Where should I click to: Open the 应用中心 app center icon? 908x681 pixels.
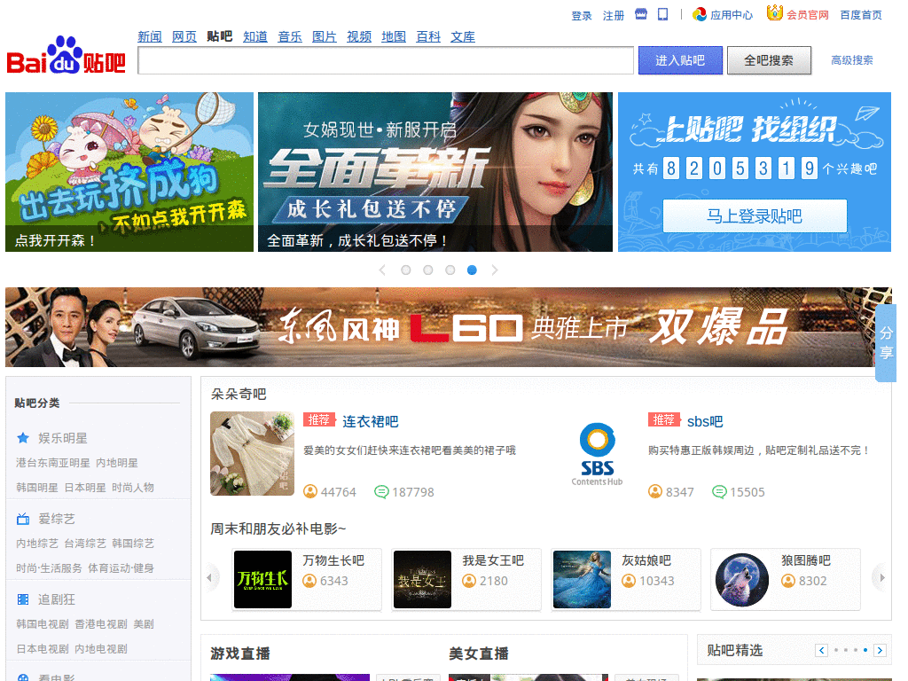(701, 14)
